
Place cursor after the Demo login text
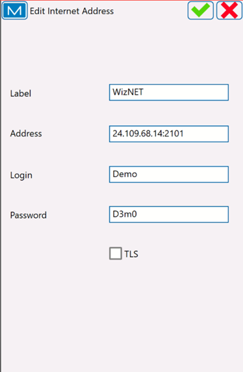(x=138, y=174)
